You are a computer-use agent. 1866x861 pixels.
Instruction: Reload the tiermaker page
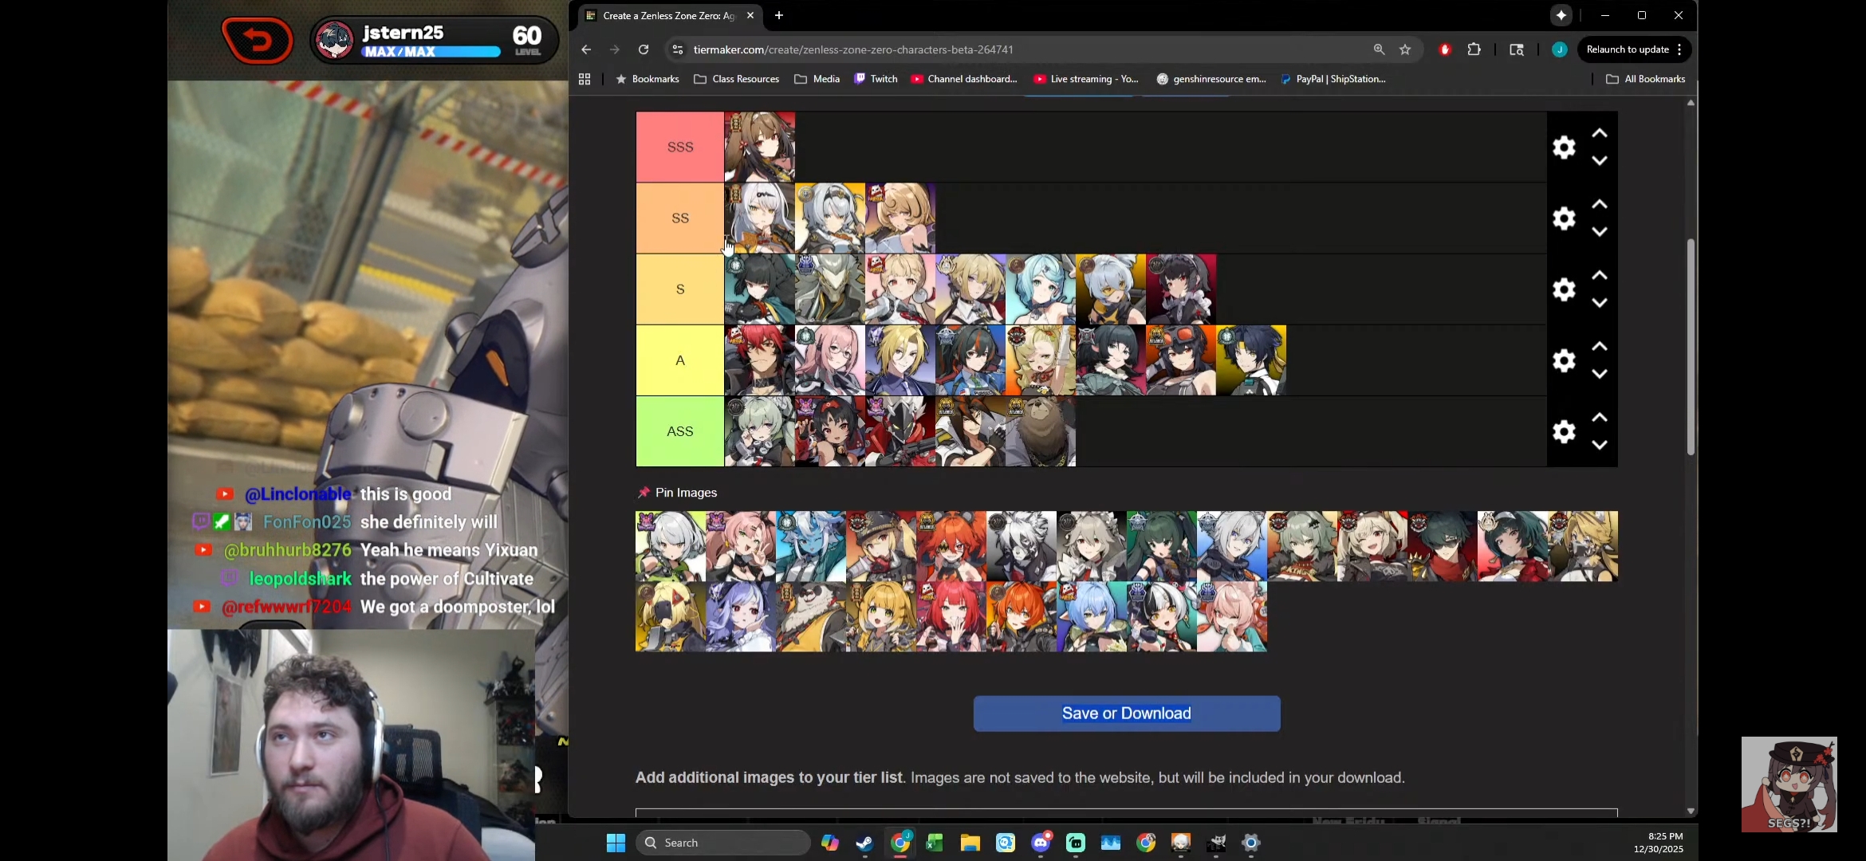pos(644,49)
